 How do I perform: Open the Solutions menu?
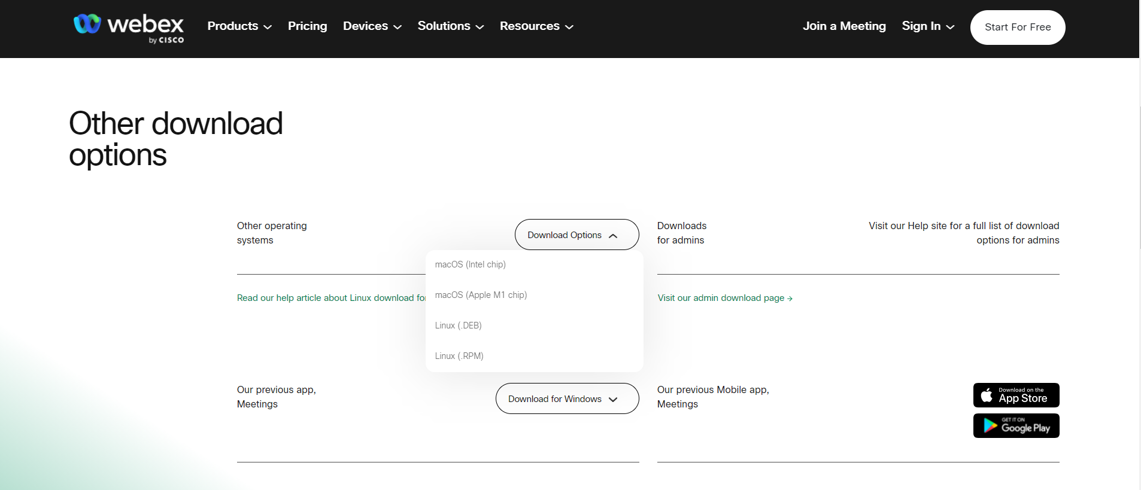point(451,26)
